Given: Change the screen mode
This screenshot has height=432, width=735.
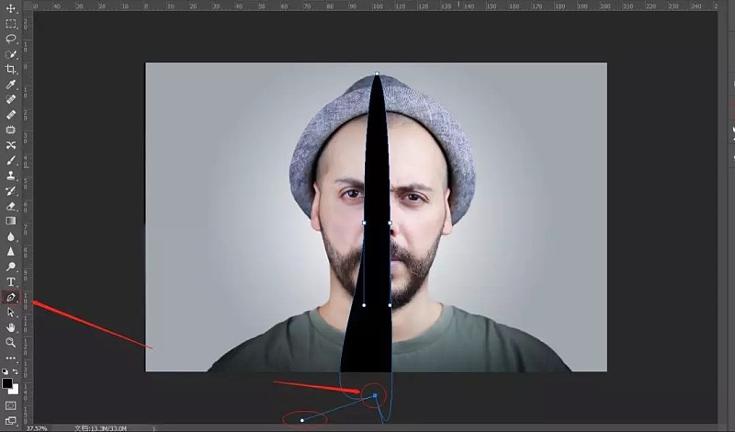Looking at the screenshot, I should (10, 421).
